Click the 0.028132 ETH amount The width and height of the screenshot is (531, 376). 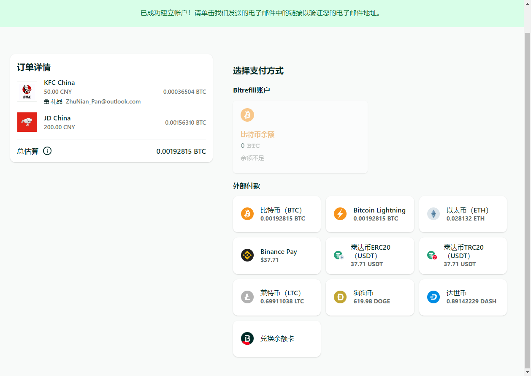466,218
